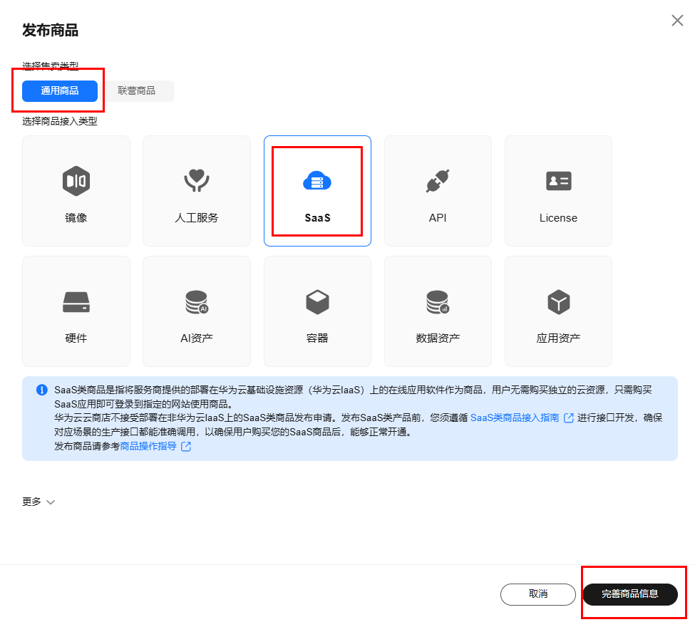Switch to 联营商品 sale type
This screenshot has height=627, width=695.
(x=136, y=91)
